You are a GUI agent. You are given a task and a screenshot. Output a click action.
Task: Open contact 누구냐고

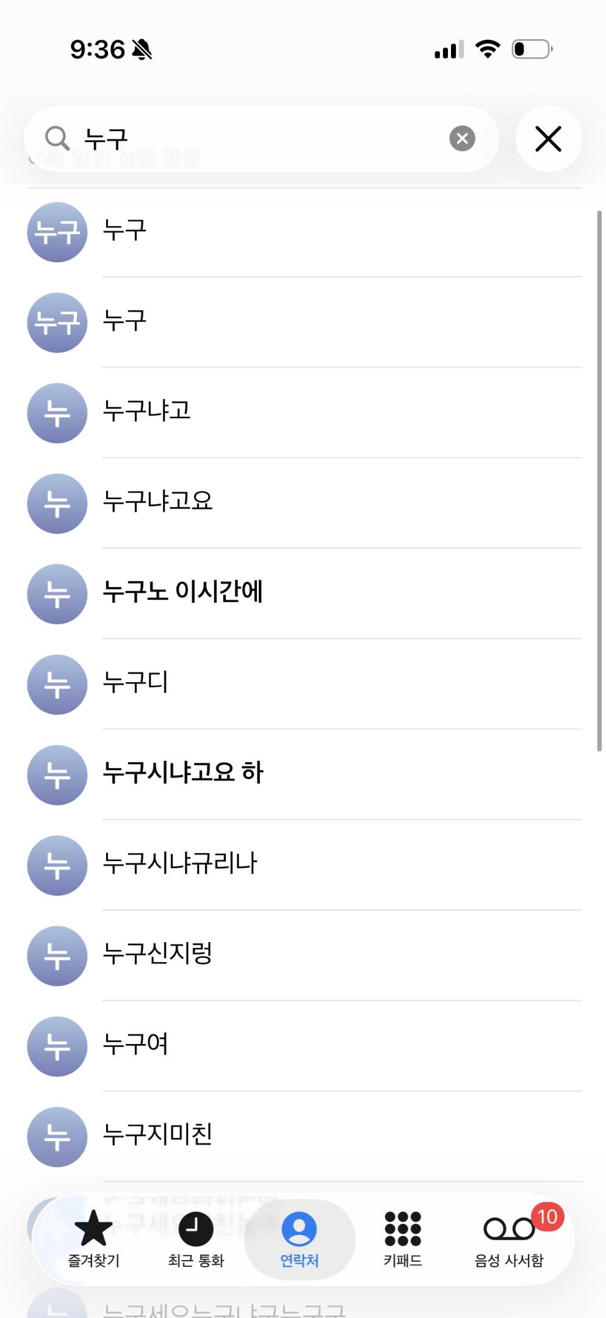(147, 411)
